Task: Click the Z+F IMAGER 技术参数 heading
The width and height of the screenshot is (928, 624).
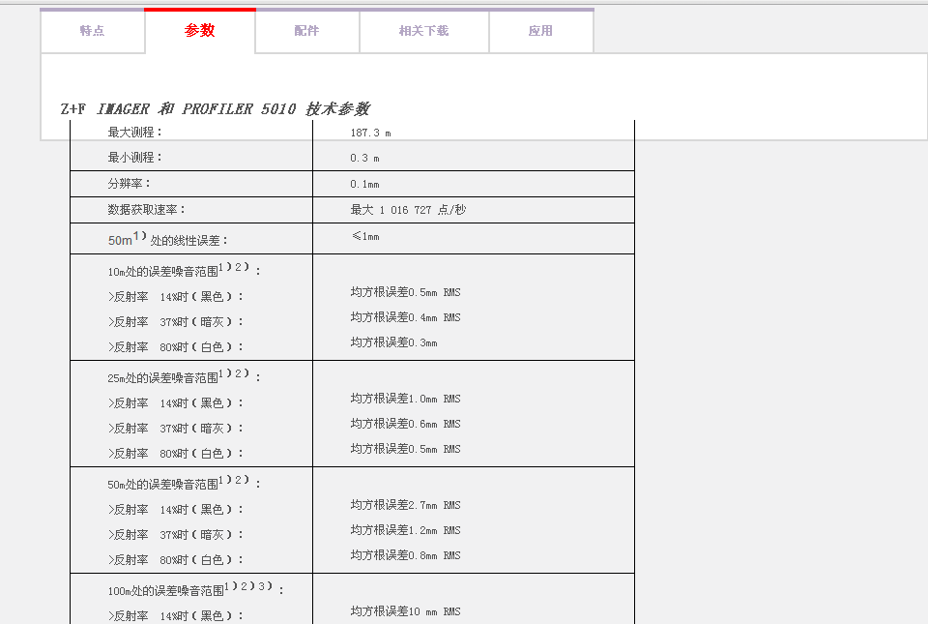Action: pyautogui.click(x=215, y=109)
